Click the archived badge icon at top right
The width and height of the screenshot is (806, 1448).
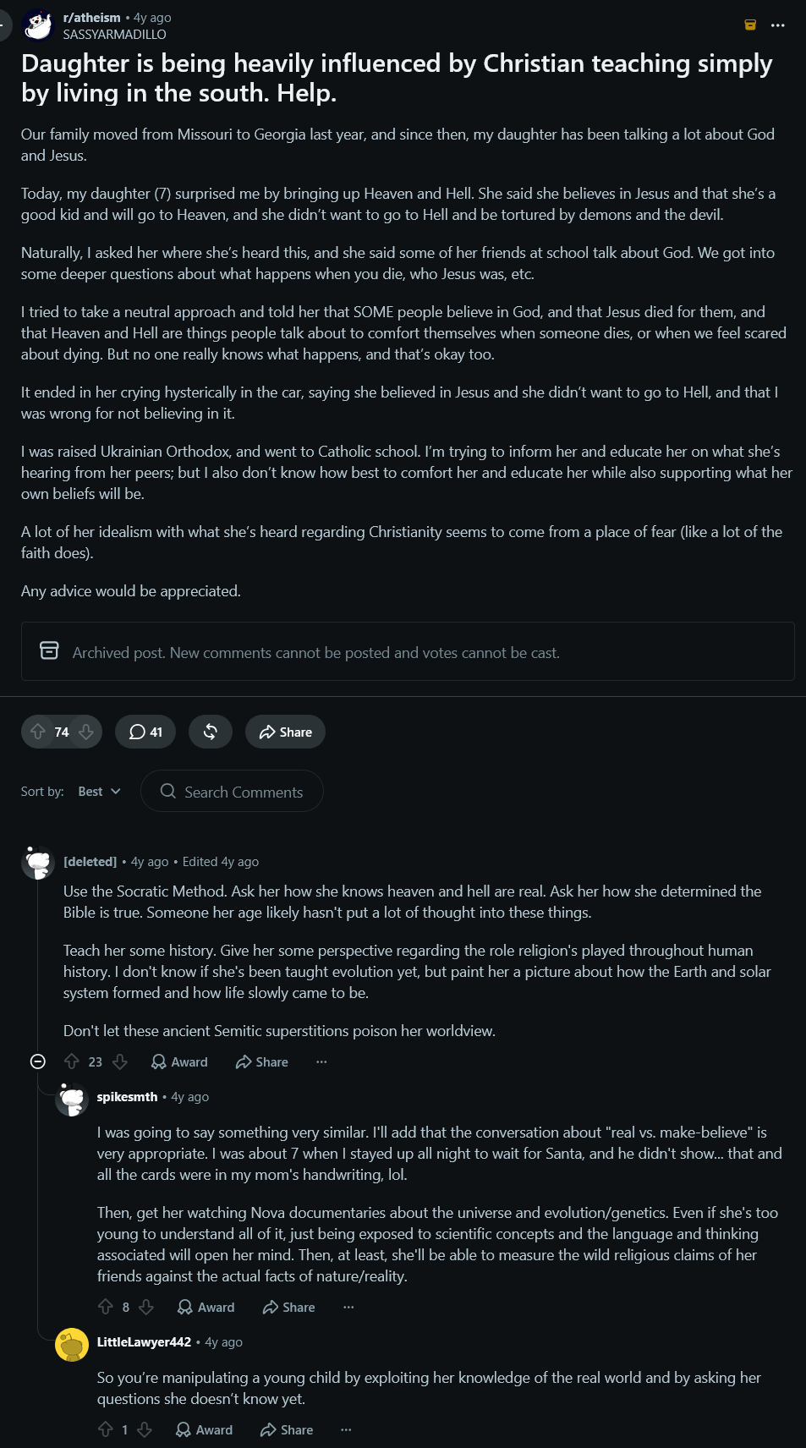750,25
